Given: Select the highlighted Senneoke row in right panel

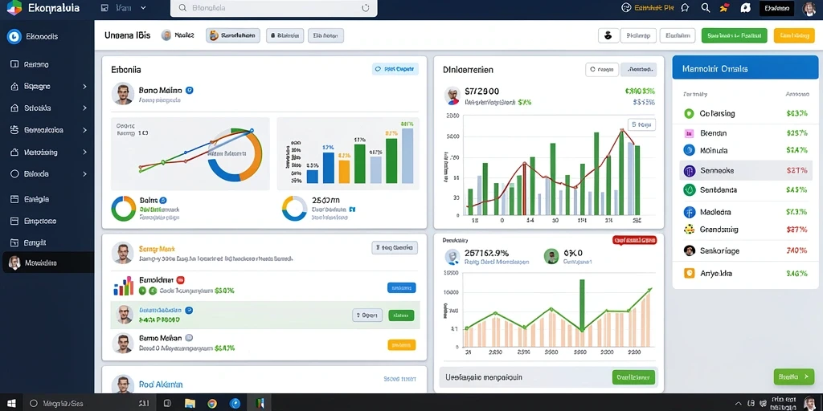Looking at the screenshot, I should tap(745, 170).
